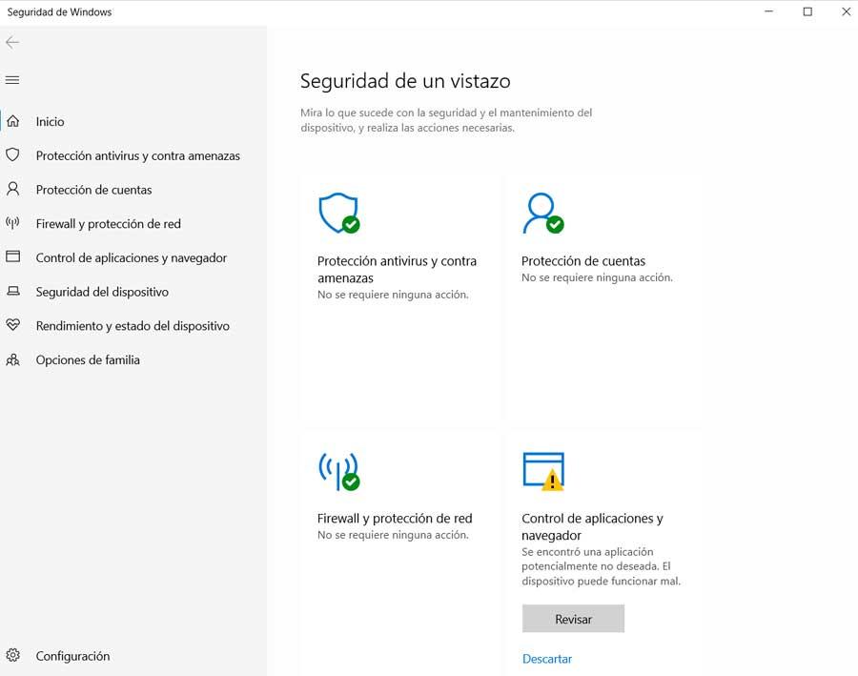Viewport: 858px width, 676px height.
Task: Click the back arrow icon
Action: coord(12,43)
